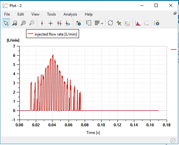179x145 pixels.
Task: Open the Tools menu
Action: click(x=51, y=14)
